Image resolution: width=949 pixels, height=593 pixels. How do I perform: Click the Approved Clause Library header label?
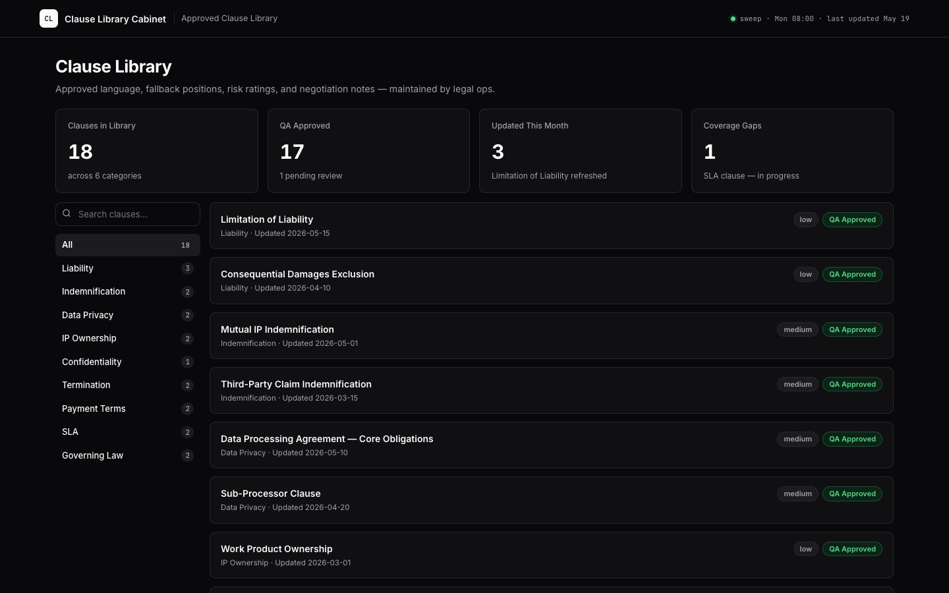point(229,18)
